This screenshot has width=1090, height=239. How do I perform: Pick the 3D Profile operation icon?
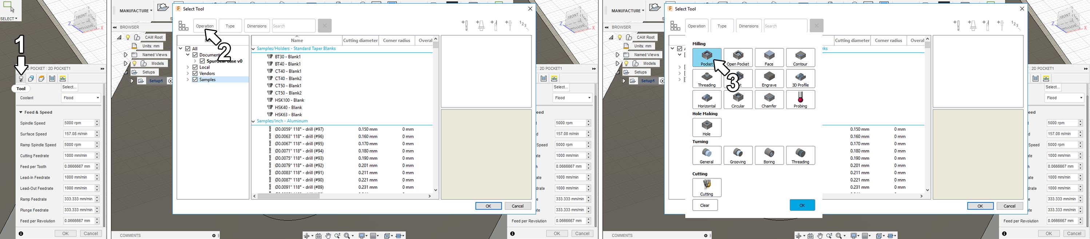click(x=800, y=78)
